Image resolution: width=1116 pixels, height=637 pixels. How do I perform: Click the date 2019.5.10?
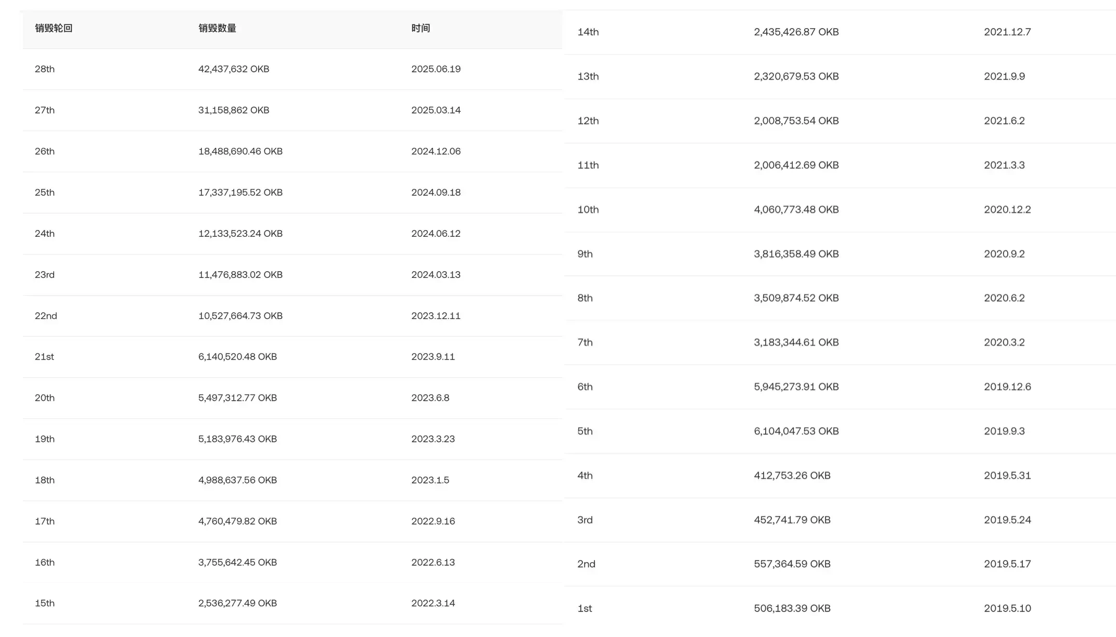tap(1007, 609)
